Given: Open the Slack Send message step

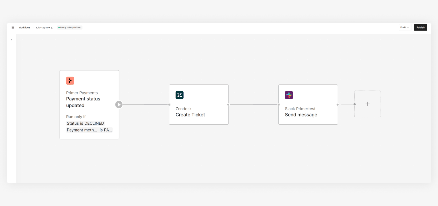Looking at the screenshot, I should pyautogui.click(x=308, y=104).
